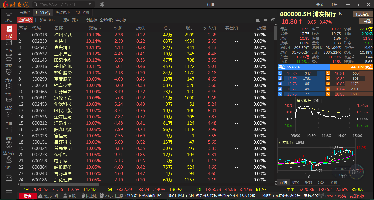Viewport: 374px width, 200px height.
Task: Switch to 热点板块 tab
Action: click(63, 13)
